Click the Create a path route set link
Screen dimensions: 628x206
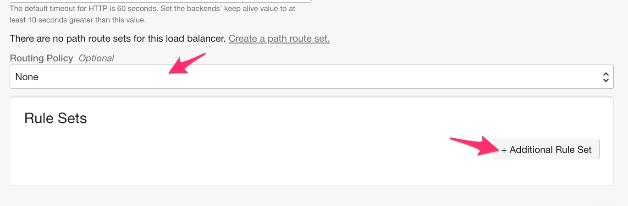click(x=279, y=38)
